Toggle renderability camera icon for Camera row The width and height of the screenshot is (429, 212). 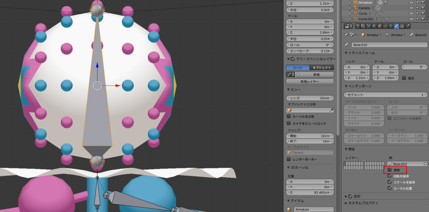(x=423, y=8)
